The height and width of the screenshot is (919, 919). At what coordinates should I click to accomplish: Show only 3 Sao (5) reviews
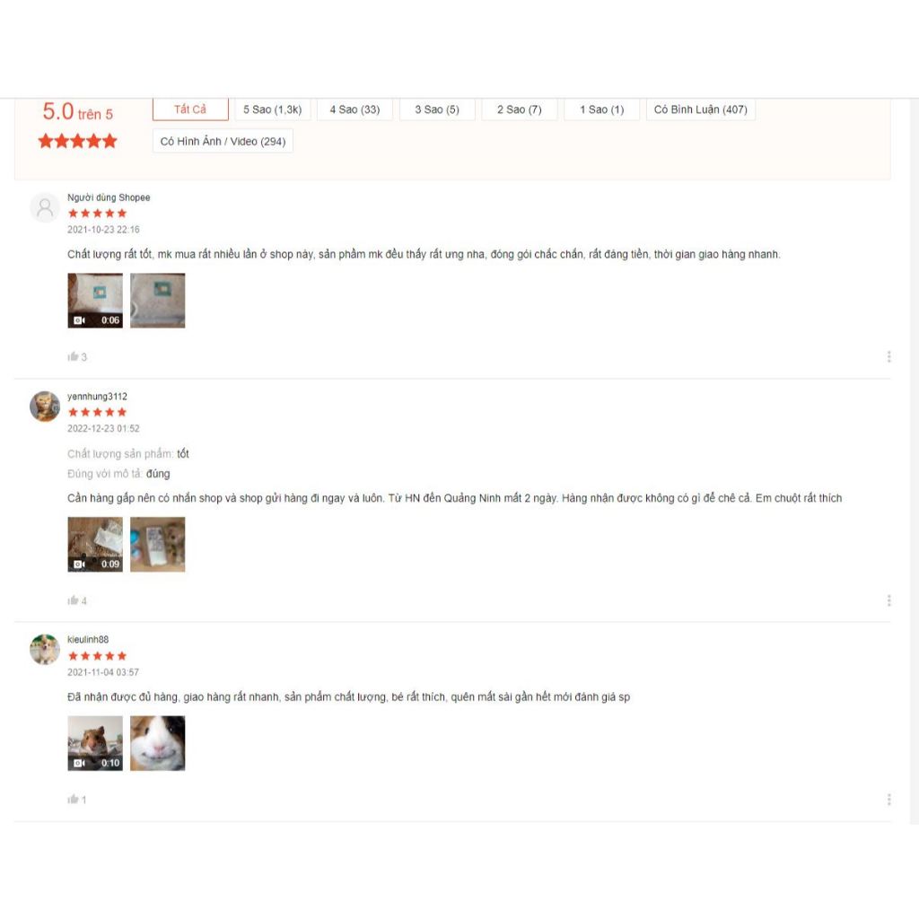(x=437, y=109)
